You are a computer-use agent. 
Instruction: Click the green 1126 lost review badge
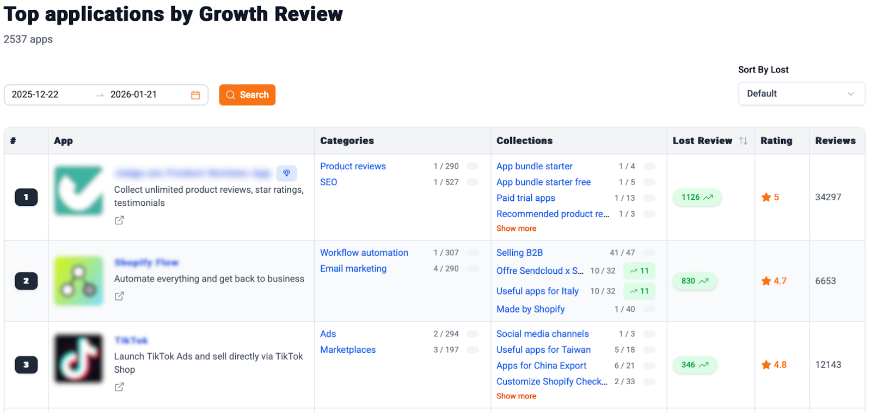(697, 198)
